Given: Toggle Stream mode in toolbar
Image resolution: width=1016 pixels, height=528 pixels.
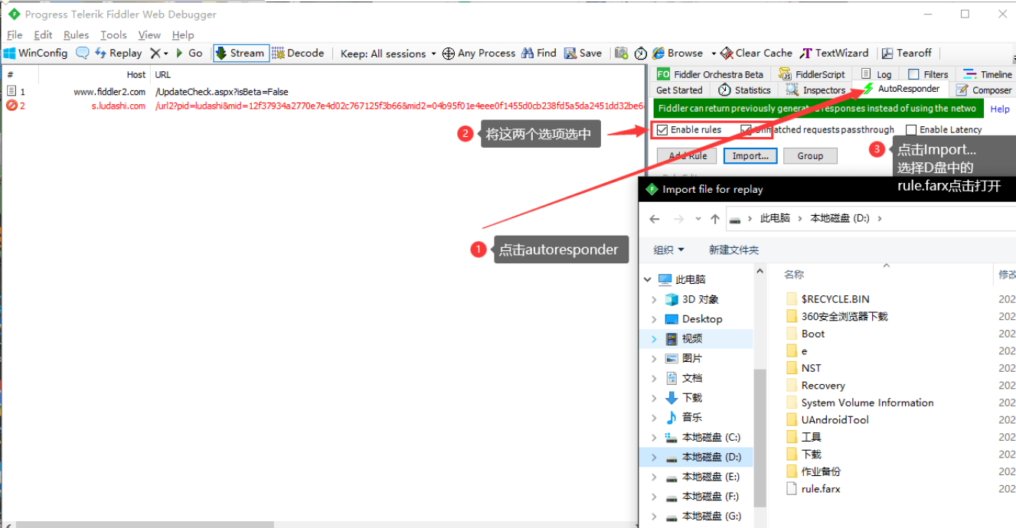Looking at the screenshot, I should click(240, 53).
